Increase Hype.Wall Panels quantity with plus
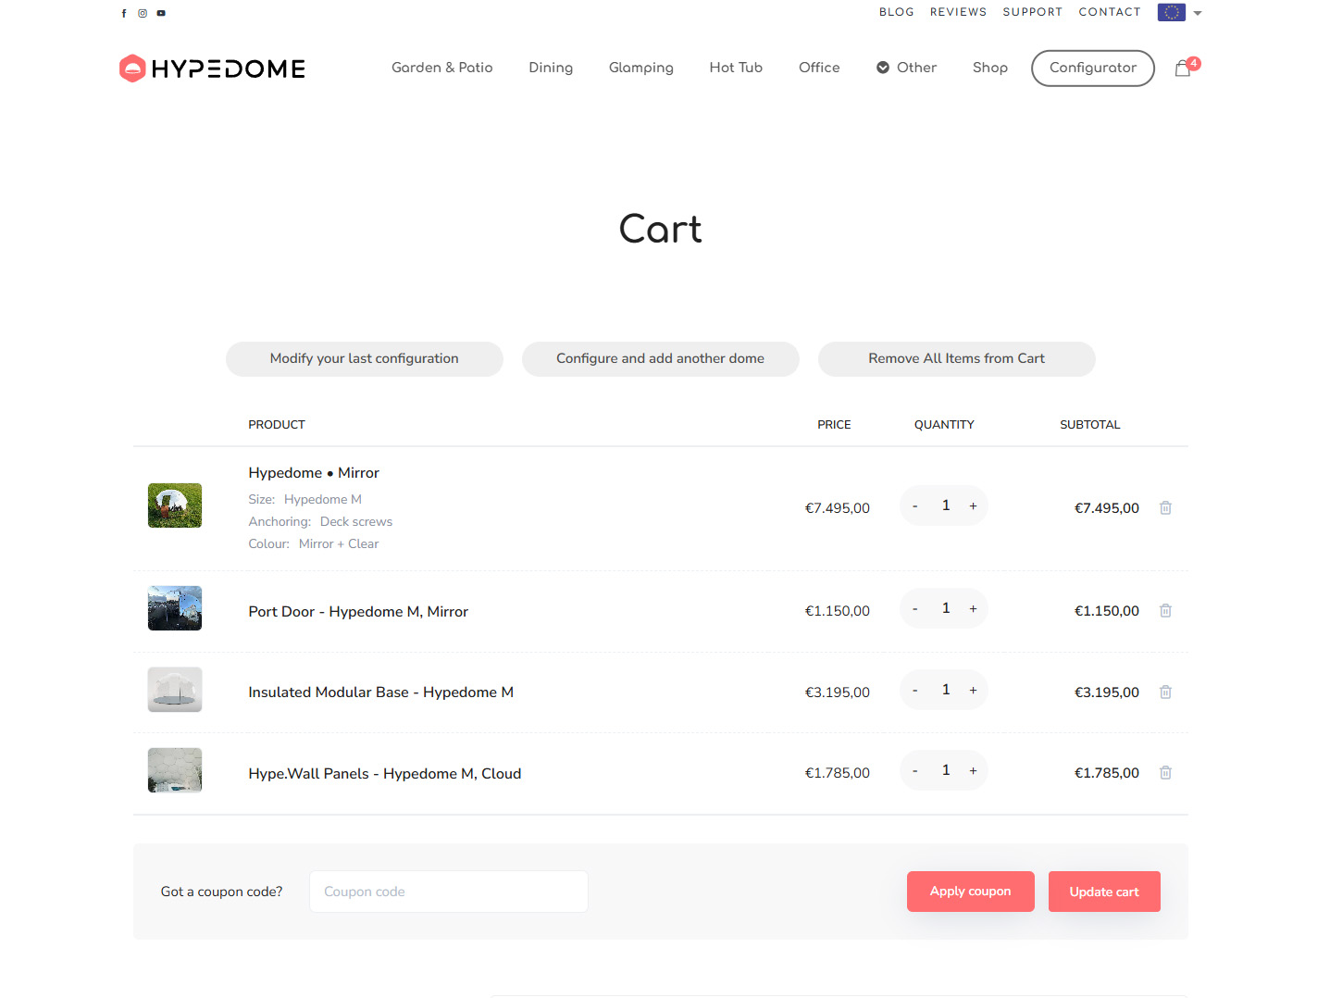Image resolution: width=1330 pixels, height=998 pixels. point(973,770)
